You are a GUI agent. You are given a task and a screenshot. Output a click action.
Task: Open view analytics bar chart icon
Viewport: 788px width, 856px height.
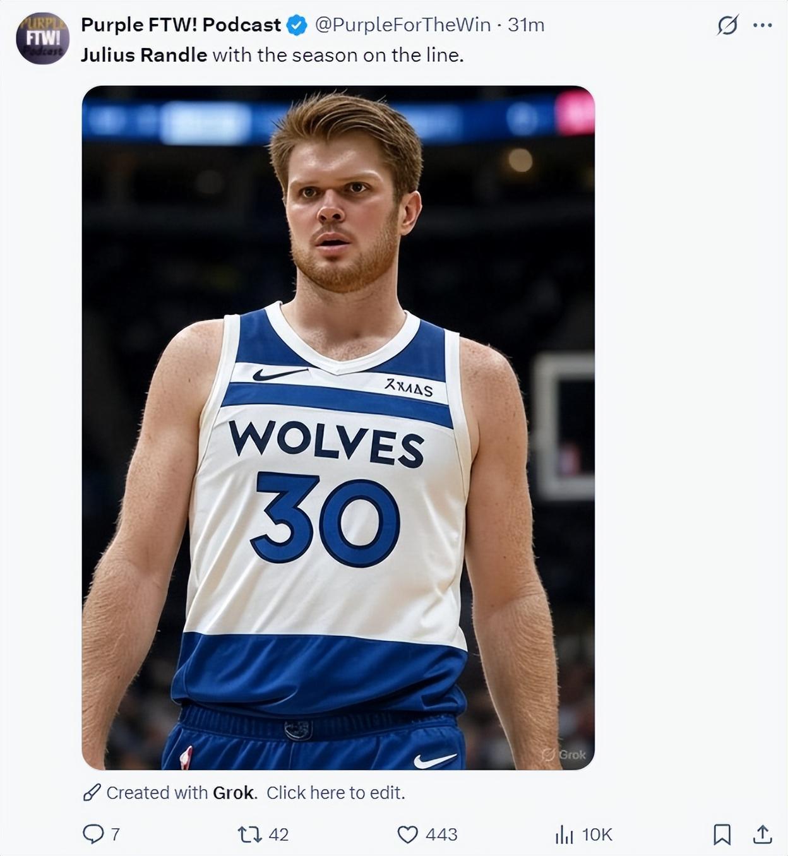pyautogui.click(x=564, y=835)
